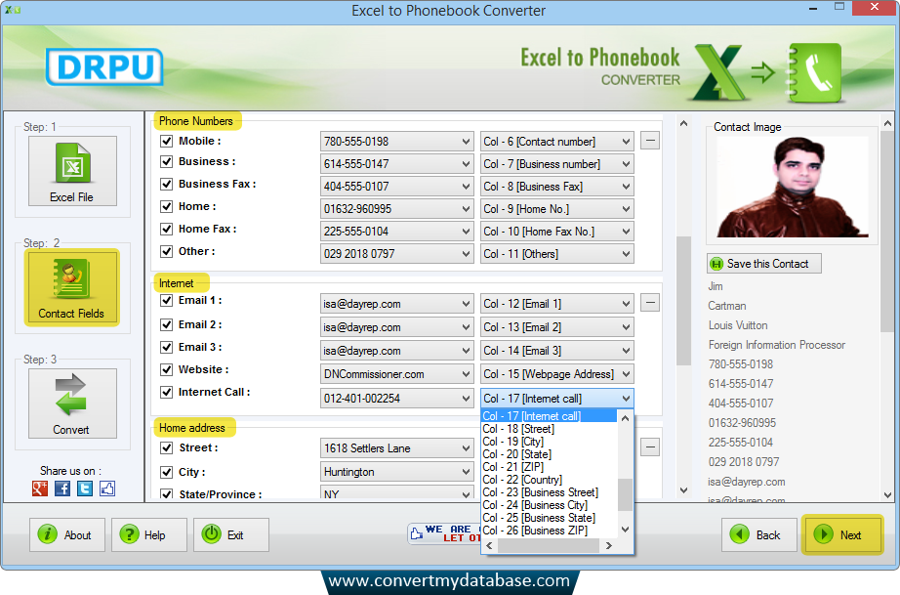900x595 pixels.
Task: Uncheck the Business phone checkbox
Action: [167, 161]
